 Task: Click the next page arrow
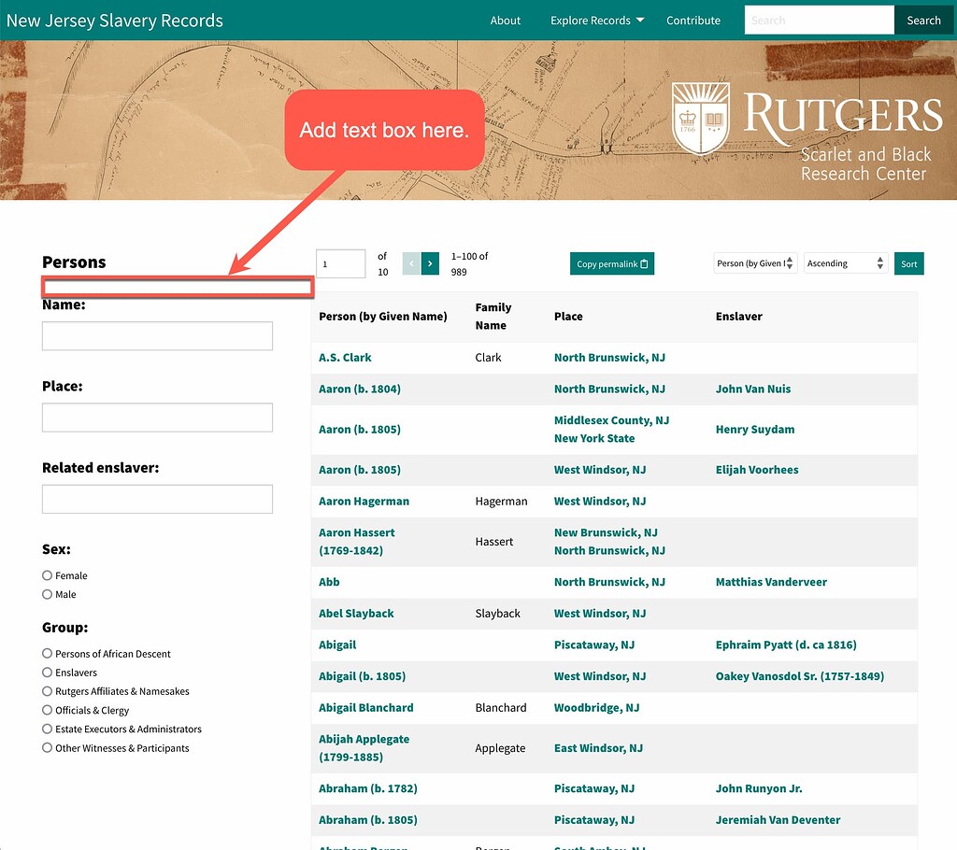pos(431,263)
